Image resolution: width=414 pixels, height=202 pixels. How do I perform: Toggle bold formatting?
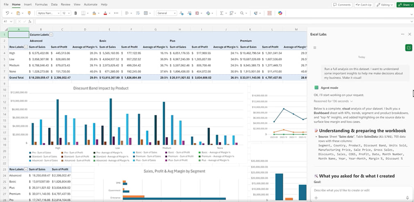pos(75,13)
